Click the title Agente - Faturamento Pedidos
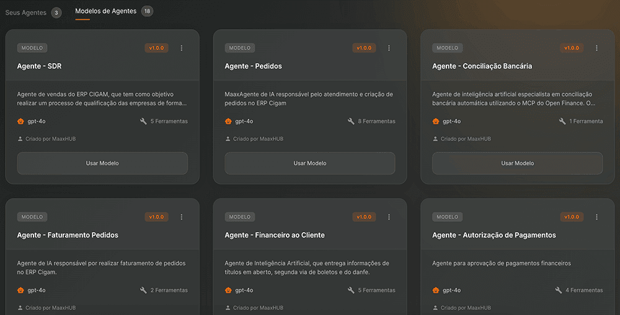Screen dimensions: 620x315 pyautogui.click(x=68, y=235)
